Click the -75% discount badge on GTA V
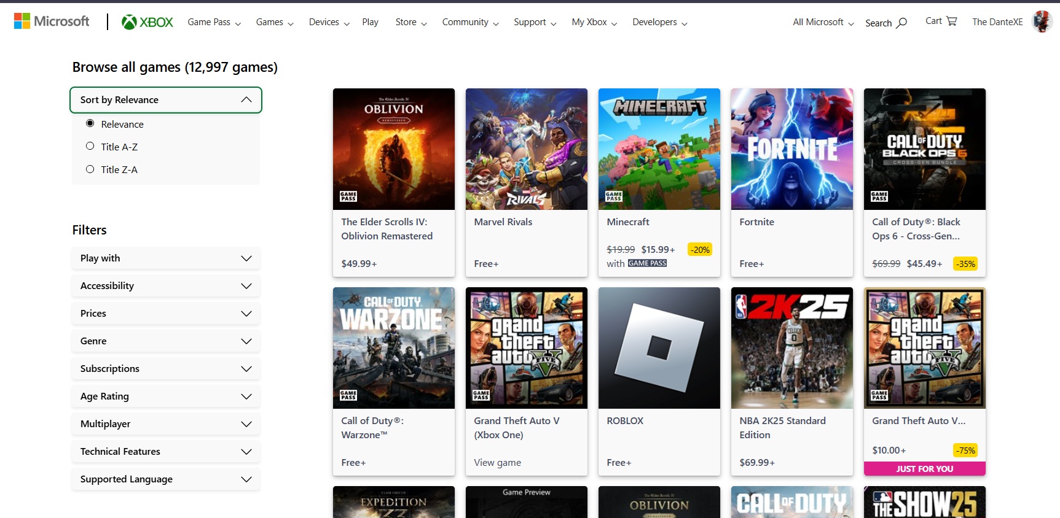 pos(966,450)
